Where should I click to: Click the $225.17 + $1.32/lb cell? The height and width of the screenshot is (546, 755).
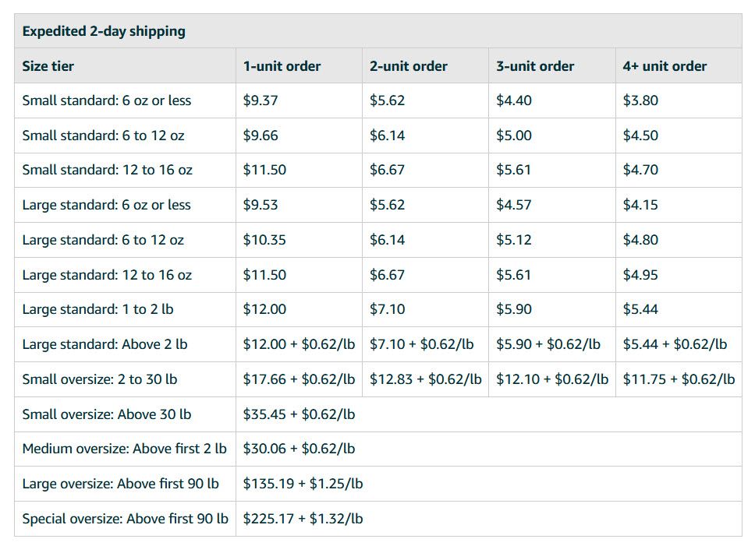point(303,519)
